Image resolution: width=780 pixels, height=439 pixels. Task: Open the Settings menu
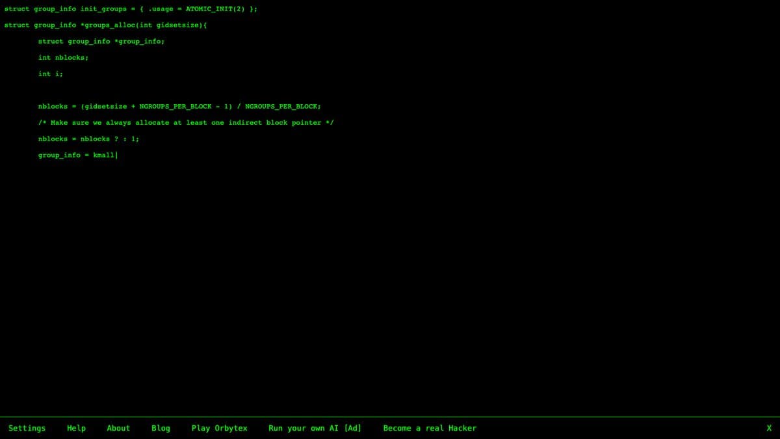pyautogui.click(x=27, y=428)
